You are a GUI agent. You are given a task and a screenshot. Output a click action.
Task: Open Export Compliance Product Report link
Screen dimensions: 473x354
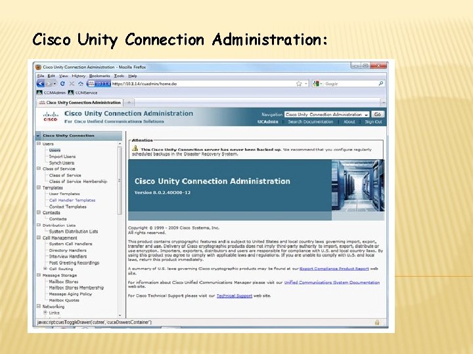tap(334, 269)
